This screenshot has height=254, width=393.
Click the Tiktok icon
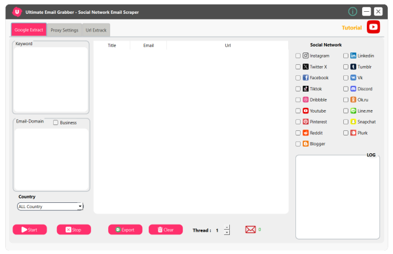click(305, 88)
